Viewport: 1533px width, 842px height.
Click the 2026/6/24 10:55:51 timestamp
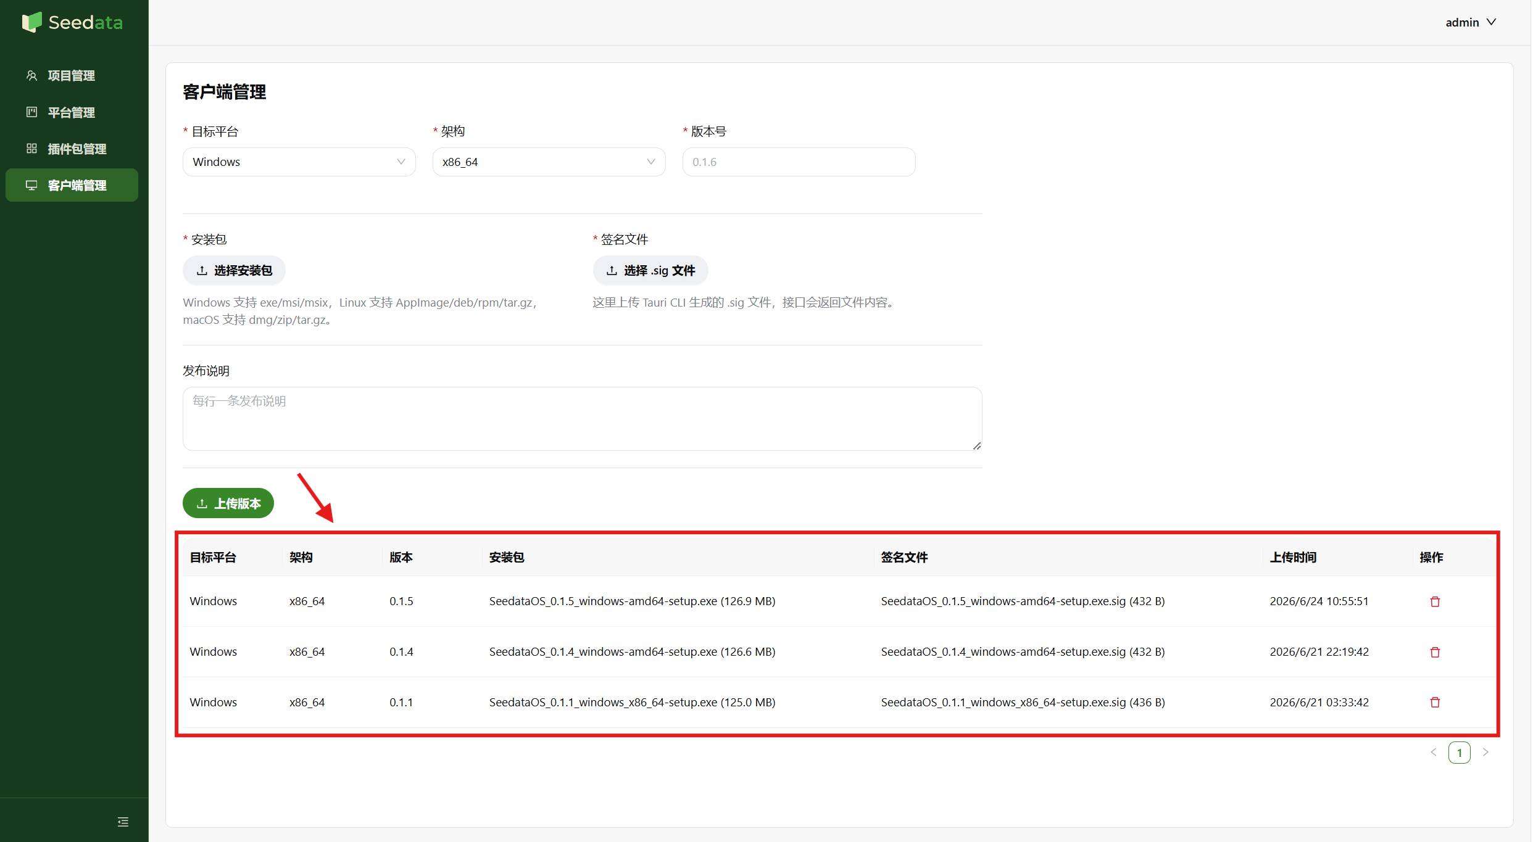click(1319, 601)
